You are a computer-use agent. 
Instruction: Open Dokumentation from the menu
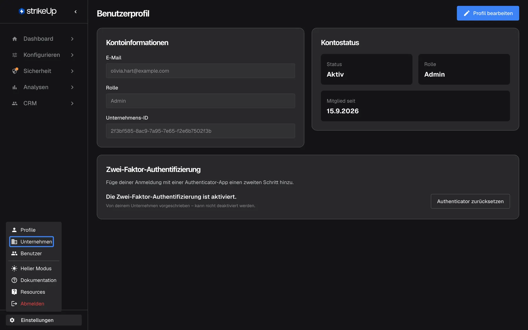[34, 280]
